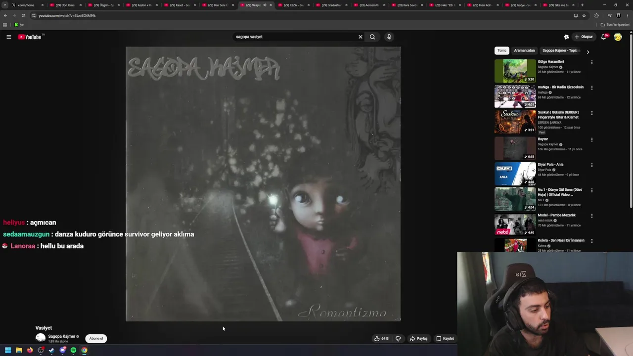The width and height of the screenshot is (633, 356).
Task: Open options for Model - Pembe Mezarlık
Action: [591, 216]
